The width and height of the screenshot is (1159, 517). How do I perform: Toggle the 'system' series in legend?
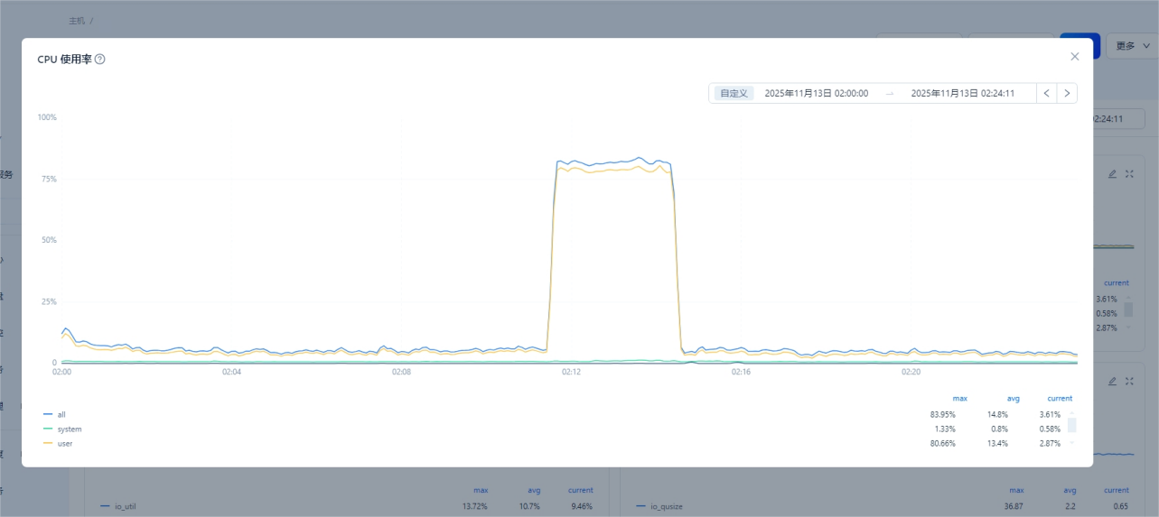(69, 429)
